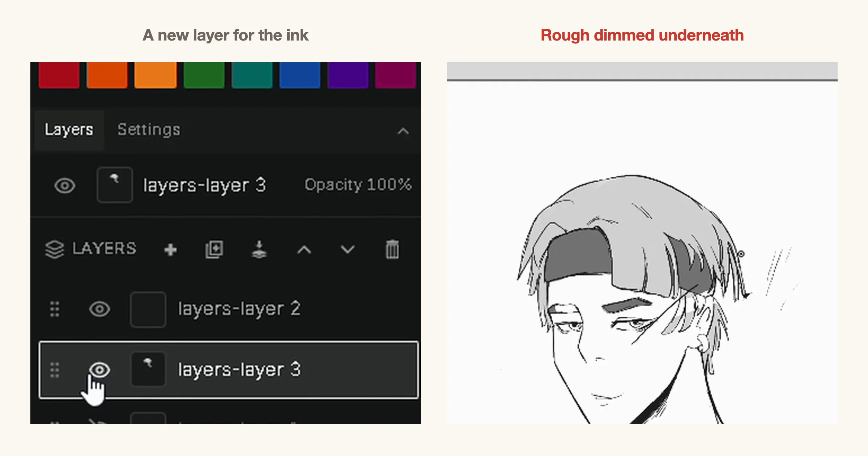
Task: Add a new layer with plus icon
Action: [170, 249]
